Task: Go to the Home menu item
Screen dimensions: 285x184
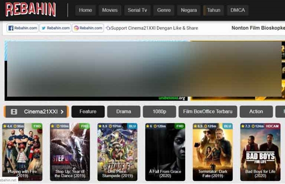Action: point(85,10)
